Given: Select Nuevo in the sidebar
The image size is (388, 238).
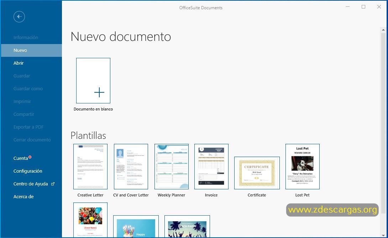Looking at the screenshot, I should coord(31,50).
